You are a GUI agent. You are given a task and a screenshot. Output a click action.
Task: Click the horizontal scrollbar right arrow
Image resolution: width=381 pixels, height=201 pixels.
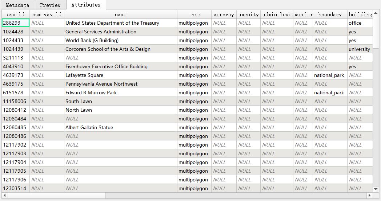(x=370, y=196)
